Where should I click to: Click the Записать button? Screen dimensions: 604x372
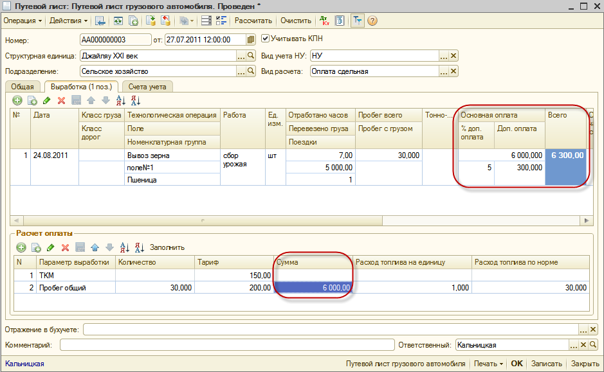pyautogui.click(x=546, y=364)
